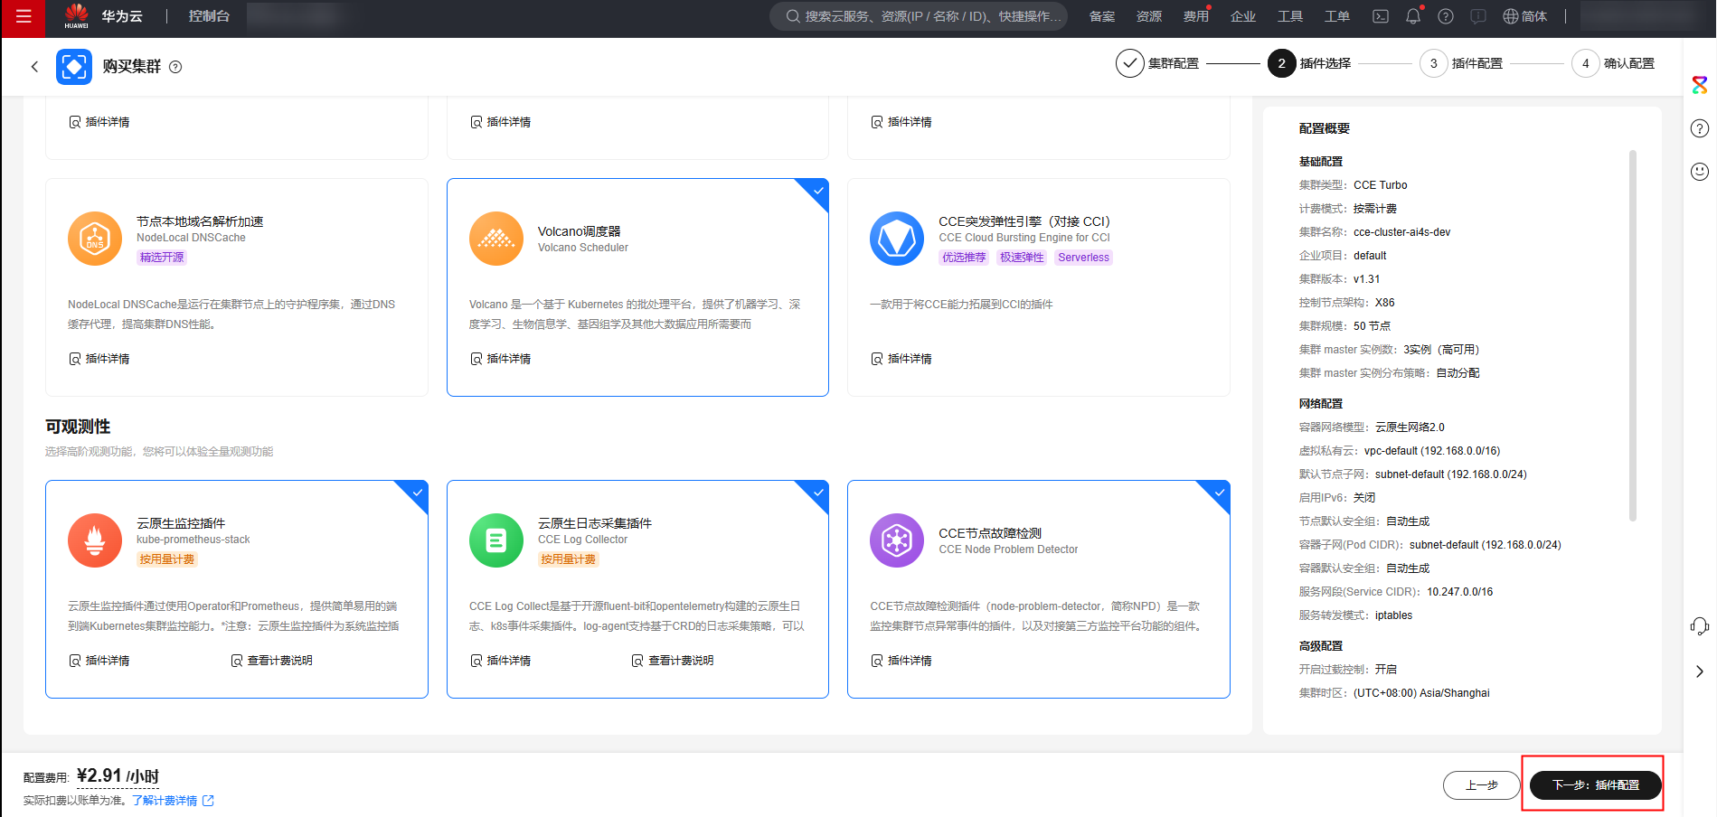Open 查看计费说明 for CCE Log Collector
The width and height of the screenshot is (1717, 817).
pyautogui.click(x=673, y=661)
